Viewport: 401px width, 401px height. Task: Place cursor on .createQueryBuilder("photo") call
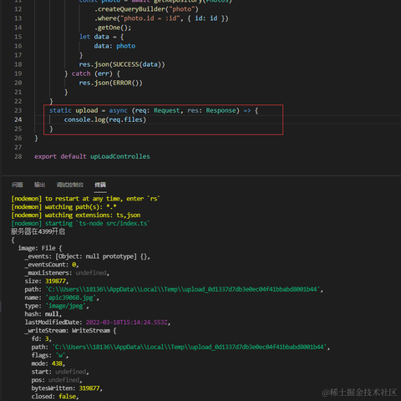[146, 9]
